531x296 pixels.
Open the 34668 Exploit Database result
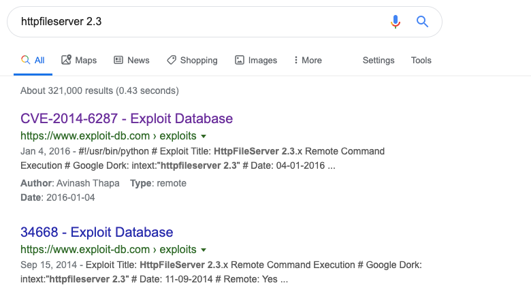tap(97, 232)
